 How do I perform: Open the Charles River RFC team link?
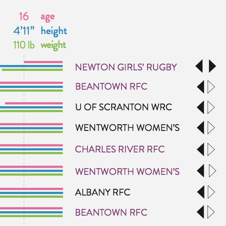(x=120, y=149)
